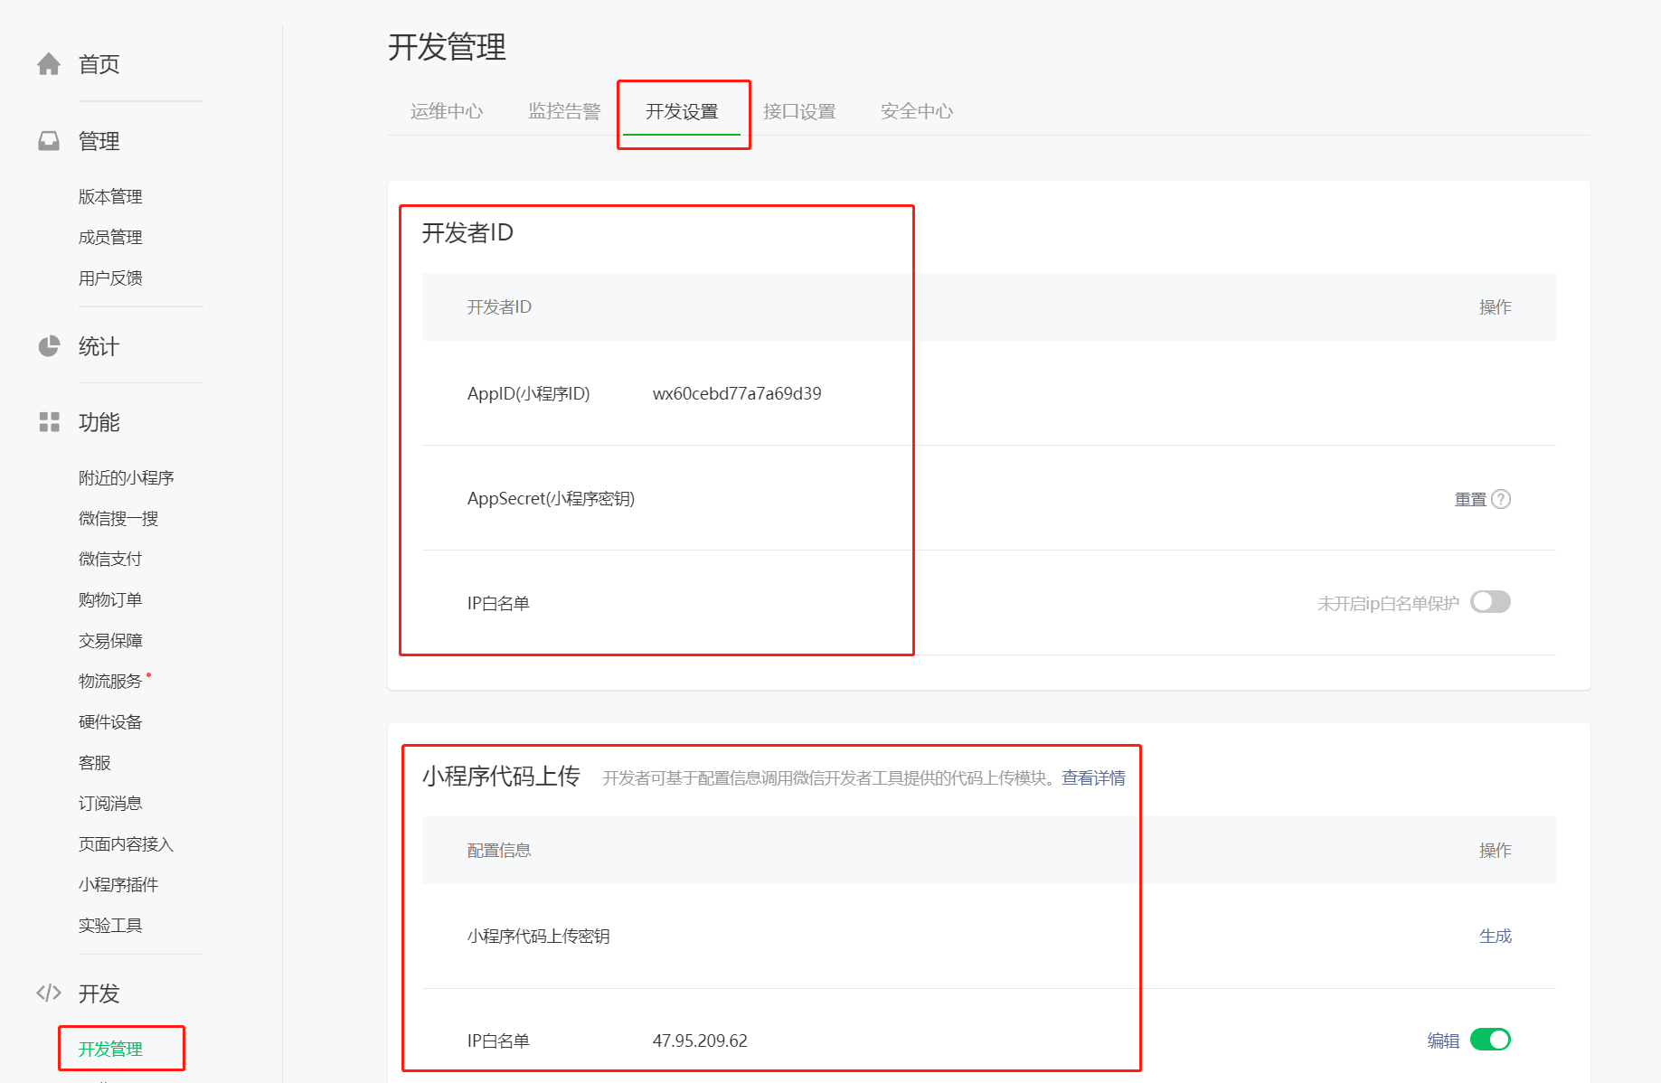Click the pie chart icon beside 统计
This screenshot has width=1661, height=1083.
click(49, 346)
